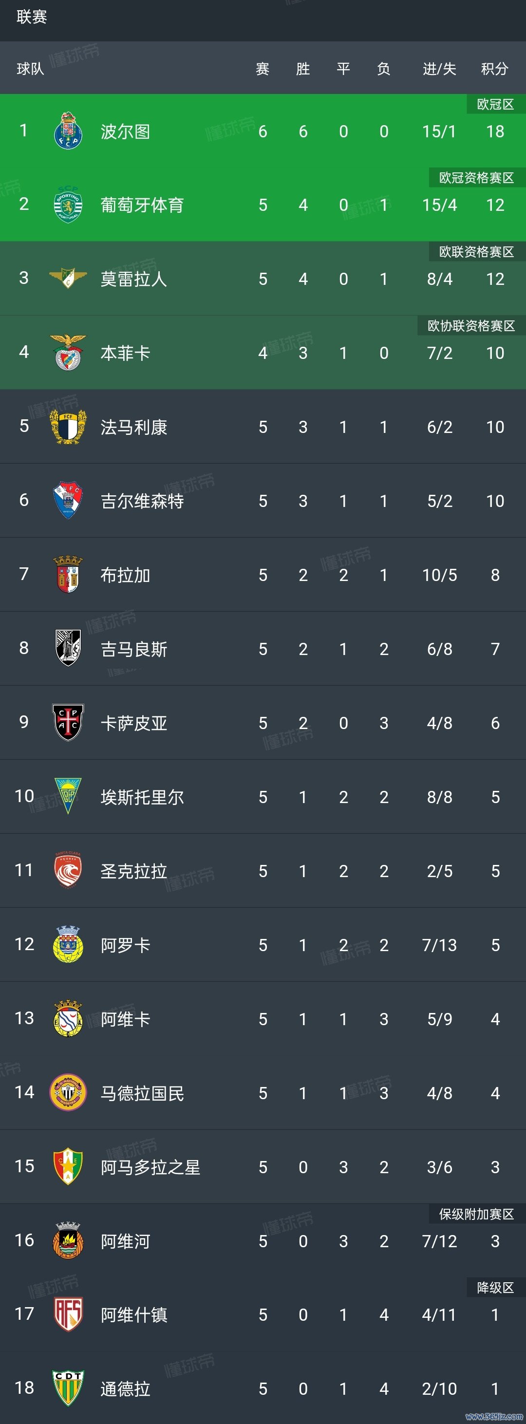
Task: Click the FC Porto club crest
Action: (68, 131)
